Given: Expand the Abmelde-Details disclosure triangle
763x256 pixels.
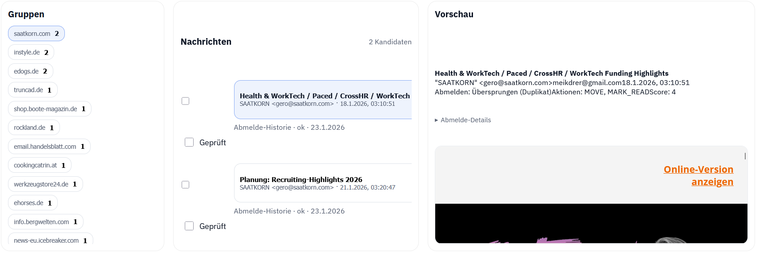Looking at the screenshot, I should [x=437, y=120].
